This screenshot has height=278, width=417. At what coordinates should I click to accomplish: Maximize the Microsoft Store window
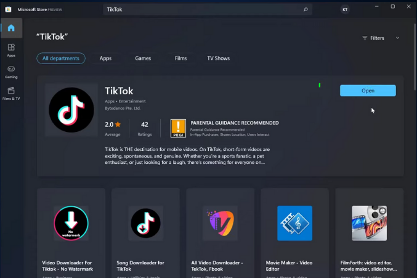[392, 6]
